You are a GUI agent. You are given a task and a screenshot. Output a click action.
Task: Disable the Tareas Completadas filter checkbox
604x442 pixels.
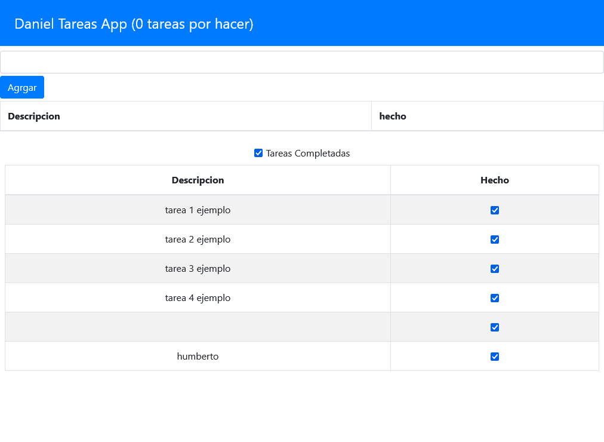258,153
